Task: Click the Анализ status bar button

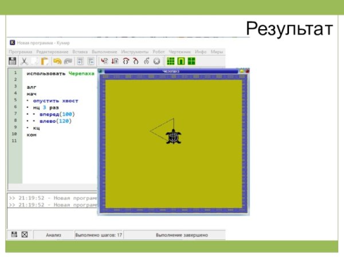Action: (x=53, y=235)
